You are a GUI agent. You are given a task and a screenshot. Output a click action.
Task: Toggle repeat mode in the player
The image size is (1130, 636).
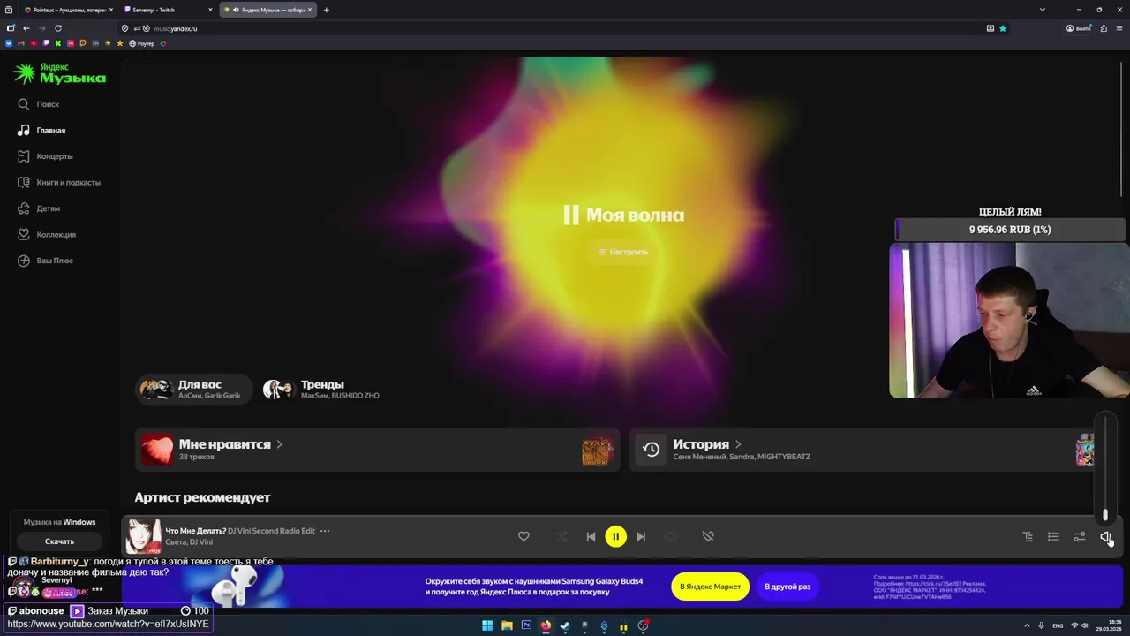[670, 536]
